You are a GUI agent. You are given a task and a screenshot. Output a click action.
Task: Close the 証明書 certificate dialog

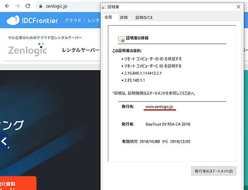[x=238, y=7]
